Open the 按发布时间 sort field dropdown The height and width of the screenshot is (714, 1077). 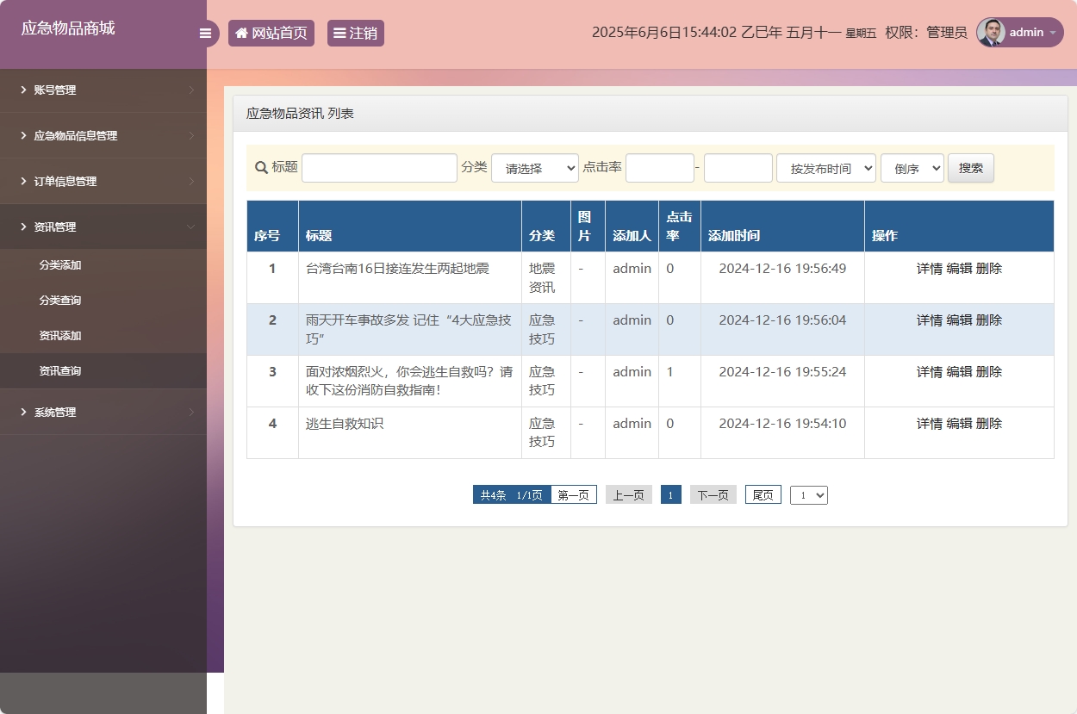point(825,168)
